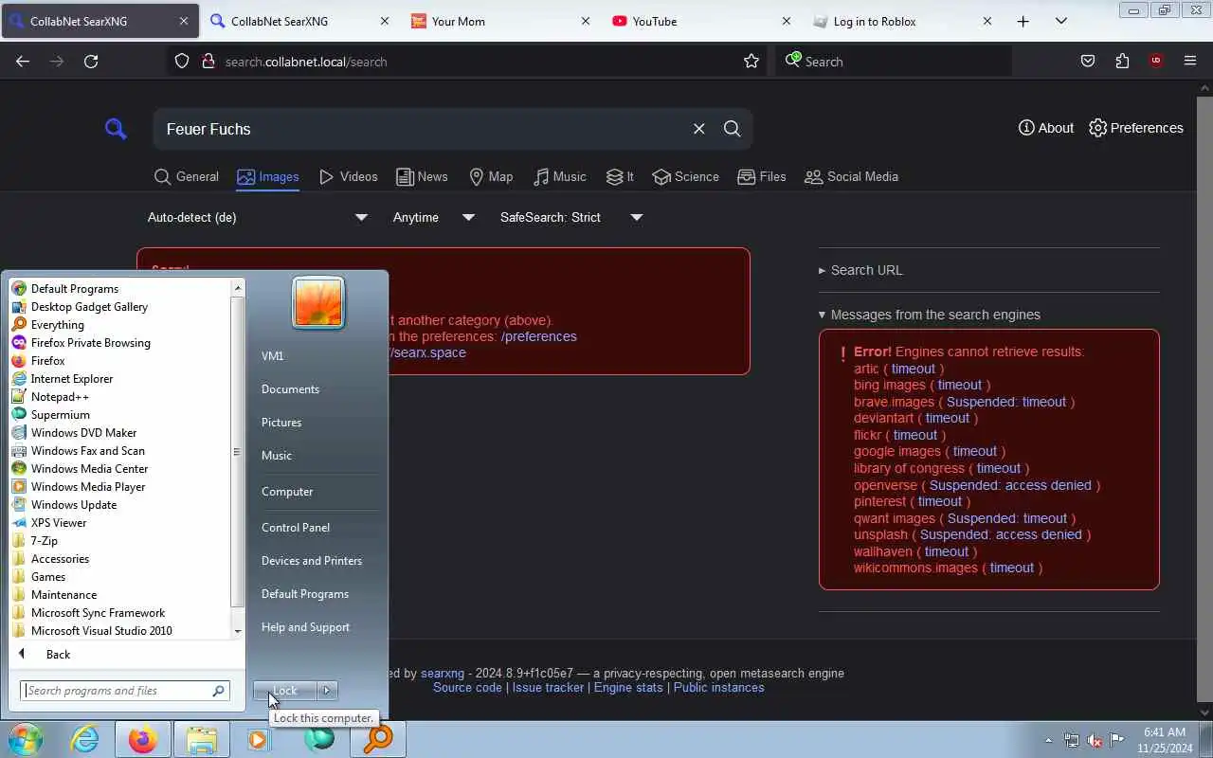Open the Source code link
1213x758 pixels.
[467, 688]
